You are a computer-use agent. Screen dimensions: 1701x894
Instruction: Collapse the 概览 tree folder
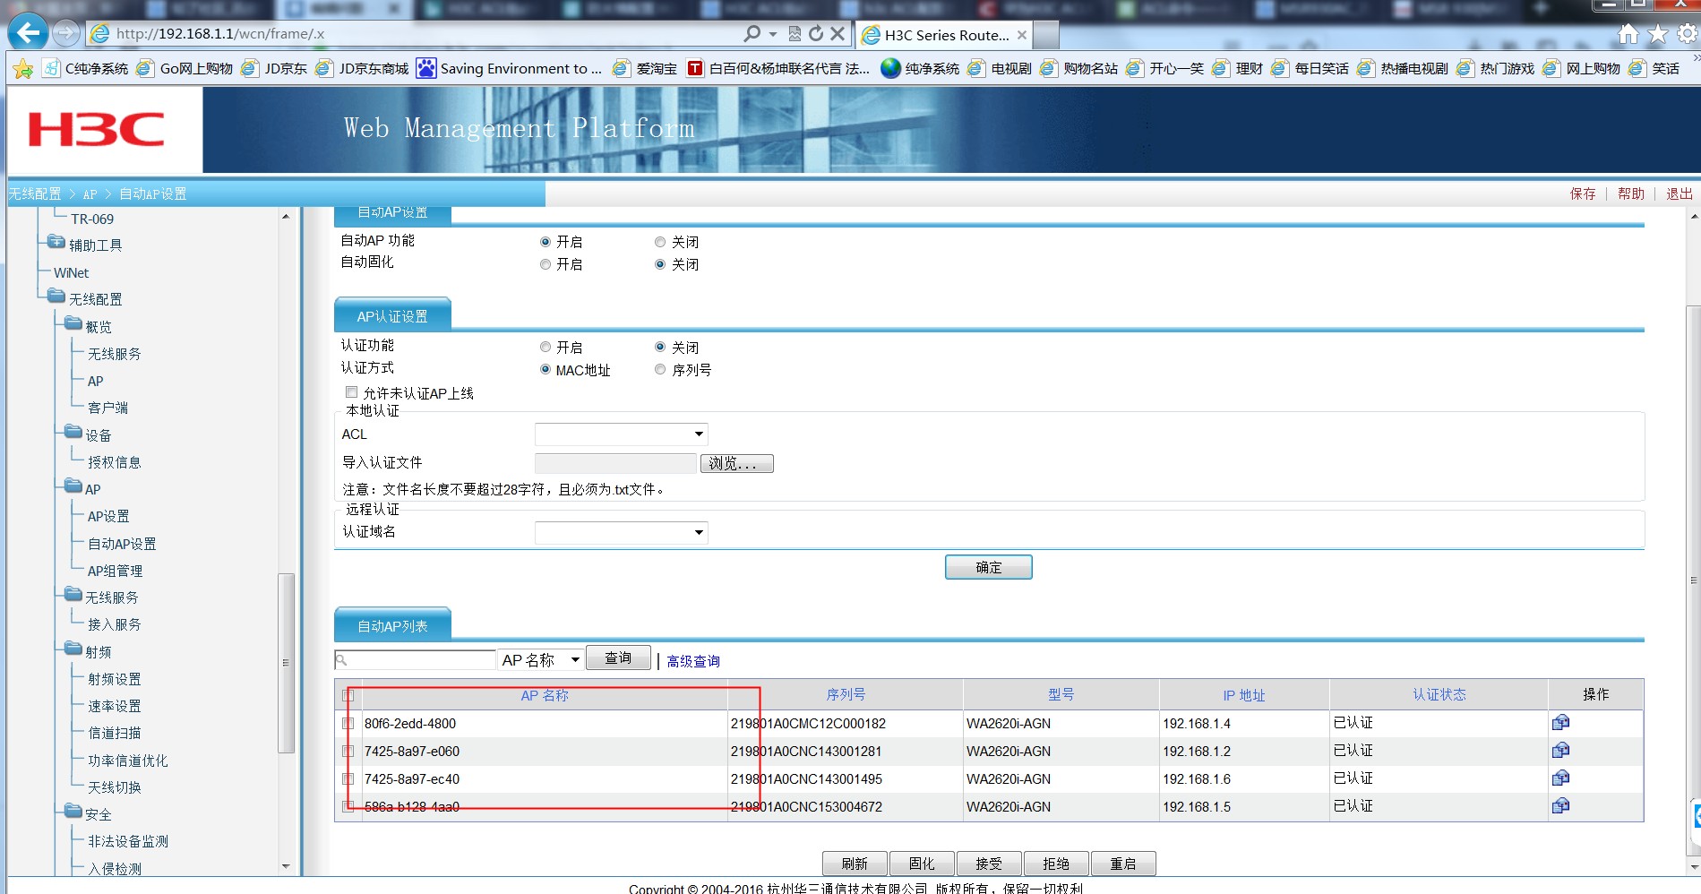(x=73, y=324)
